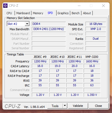112x113 pixels.
Task: Click the empty Correction field
Action: click(x=96, y=44)
